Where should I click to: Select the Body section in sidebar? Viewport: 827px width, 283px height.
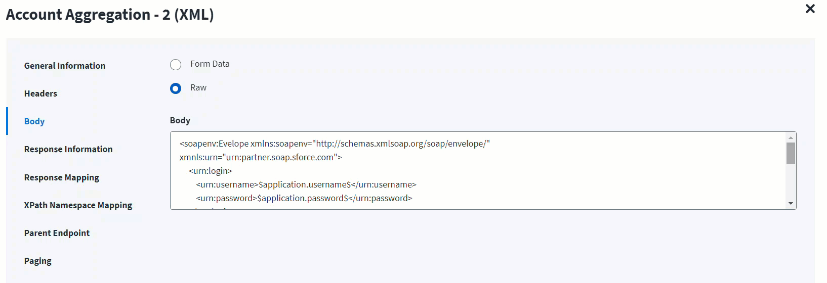[x=34, y=121]
